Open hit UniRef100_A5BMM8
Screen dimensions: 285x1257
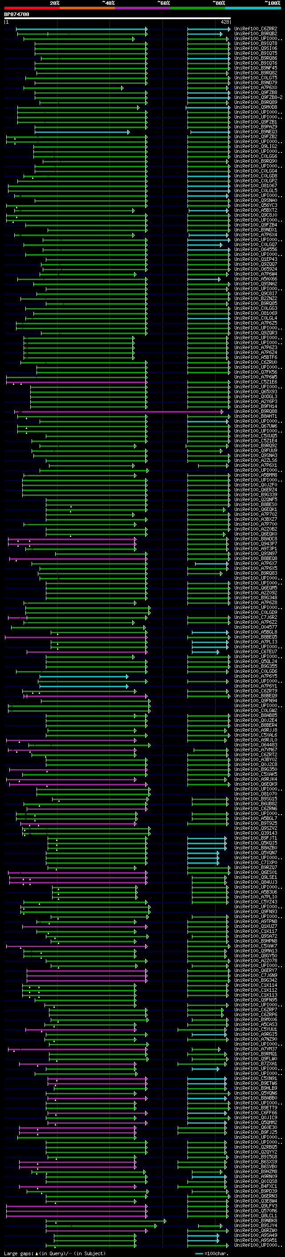tap(256, 475)
